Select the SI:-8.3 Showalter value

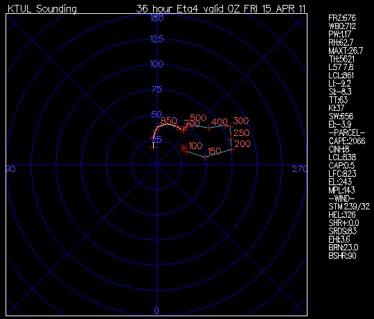coord(339,92)
